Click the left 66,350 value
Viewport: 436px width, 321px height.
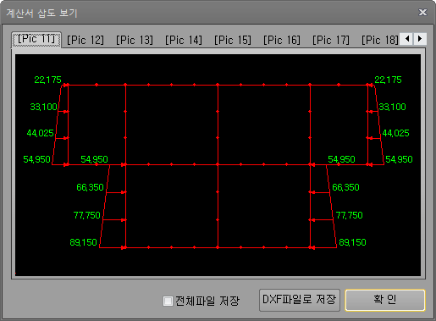[x=90, y=187]
